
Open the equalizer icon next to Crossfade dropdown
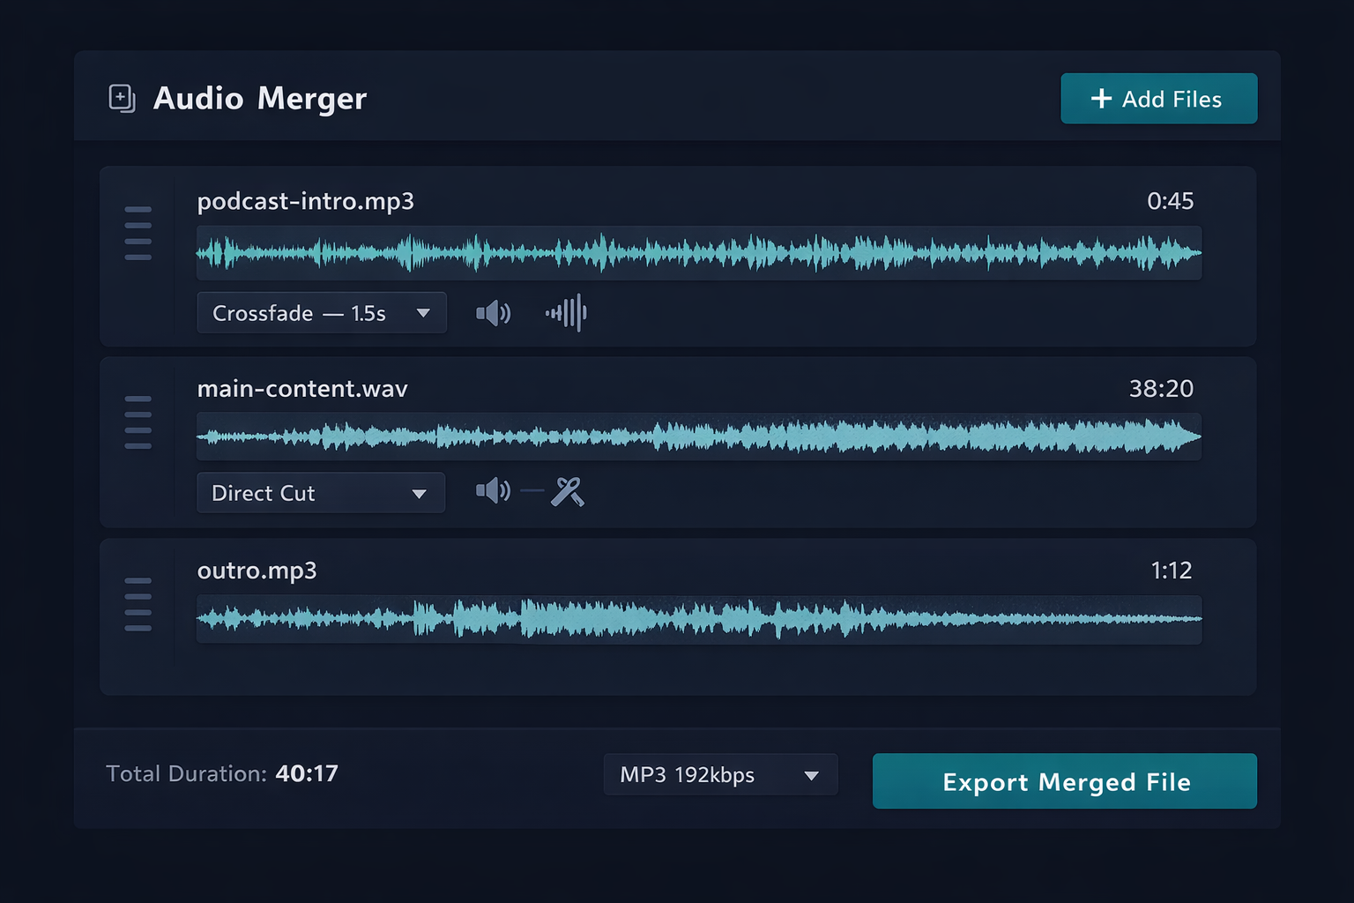(x=568, y=313)
